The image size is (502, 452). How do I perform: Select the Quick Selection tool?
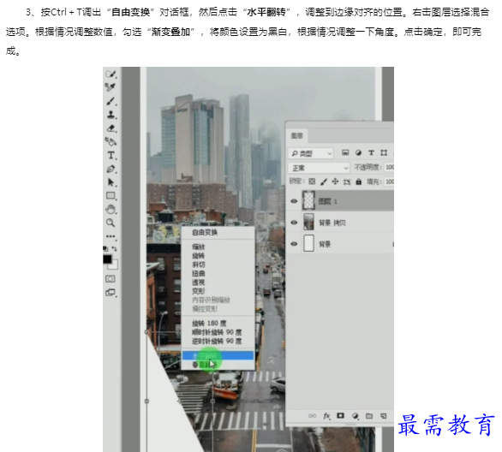click(111, 74)
